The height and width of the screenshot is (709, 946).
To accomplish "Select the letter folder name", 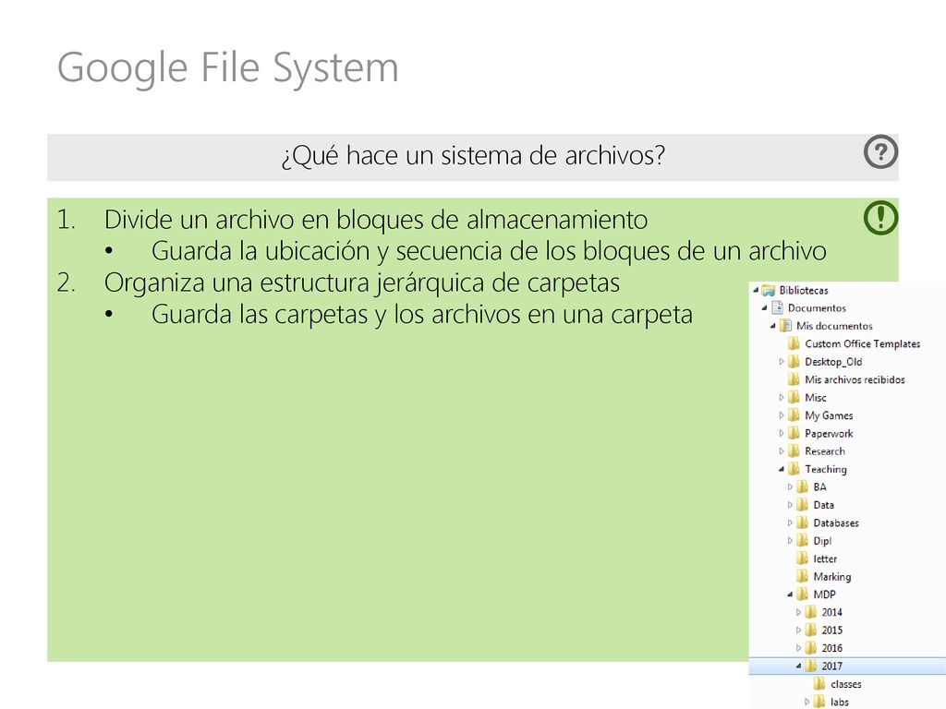I will pyautogui.click(x=825, y=559).
